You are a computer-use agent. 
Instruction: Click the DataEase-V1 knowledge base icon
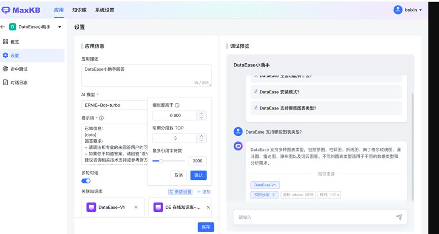pyautogui.click(x=91, y=207)
